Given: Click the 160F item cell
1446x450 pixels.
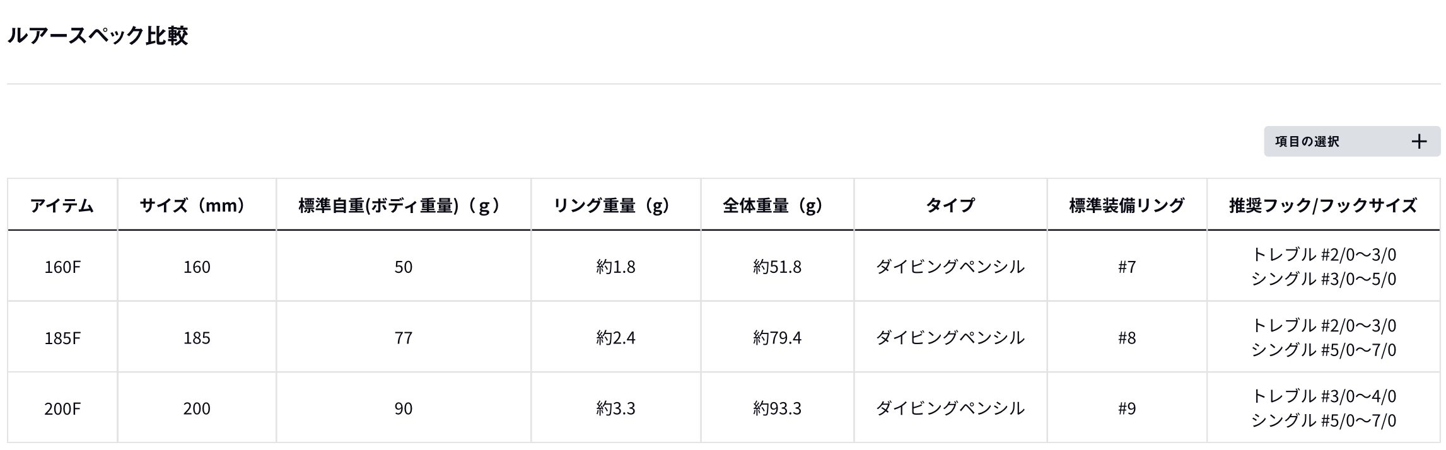Looking at the screenshot, I should (x=62, y=267).
